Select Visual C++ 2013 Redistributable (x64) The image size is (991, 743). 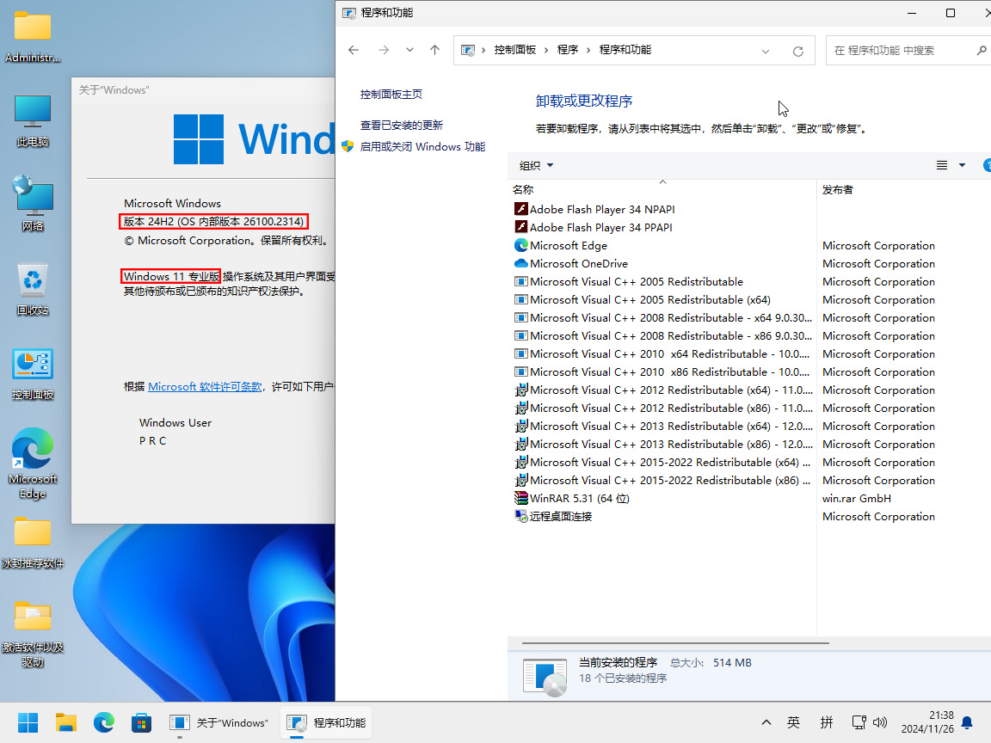tap(663, 426)
